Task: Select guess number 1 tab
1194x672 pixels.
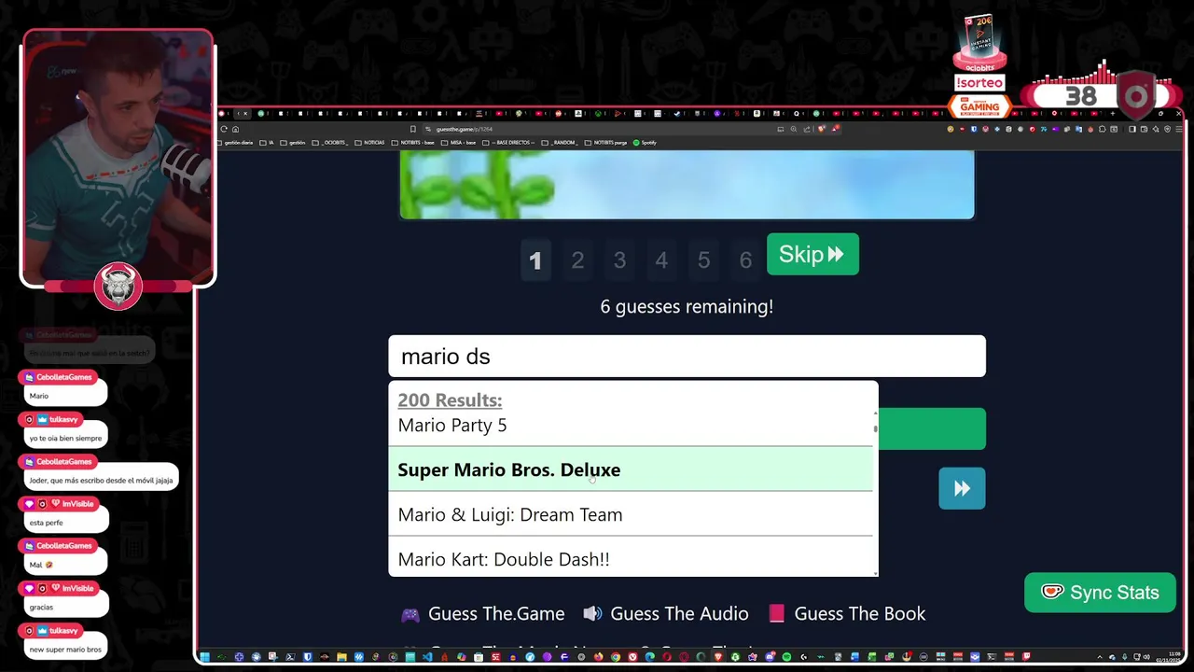Action: (x=535, y=260)
